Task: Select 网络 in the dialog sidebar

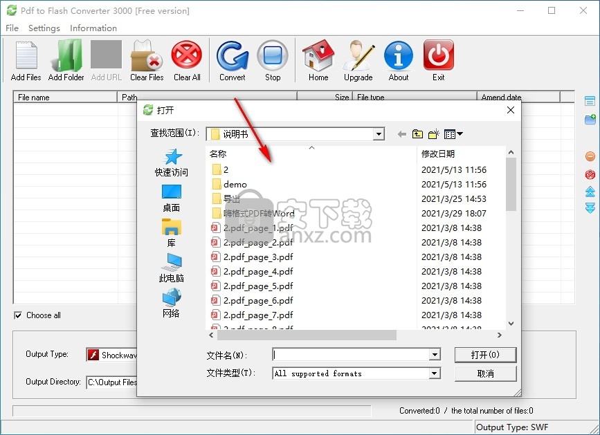Action: click(171, 304)
